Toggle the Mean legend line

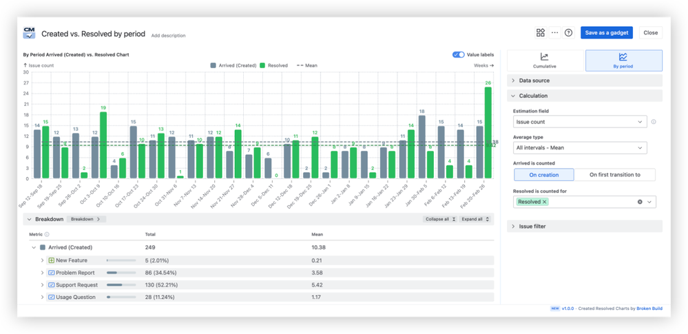click(x=307, y=65)
